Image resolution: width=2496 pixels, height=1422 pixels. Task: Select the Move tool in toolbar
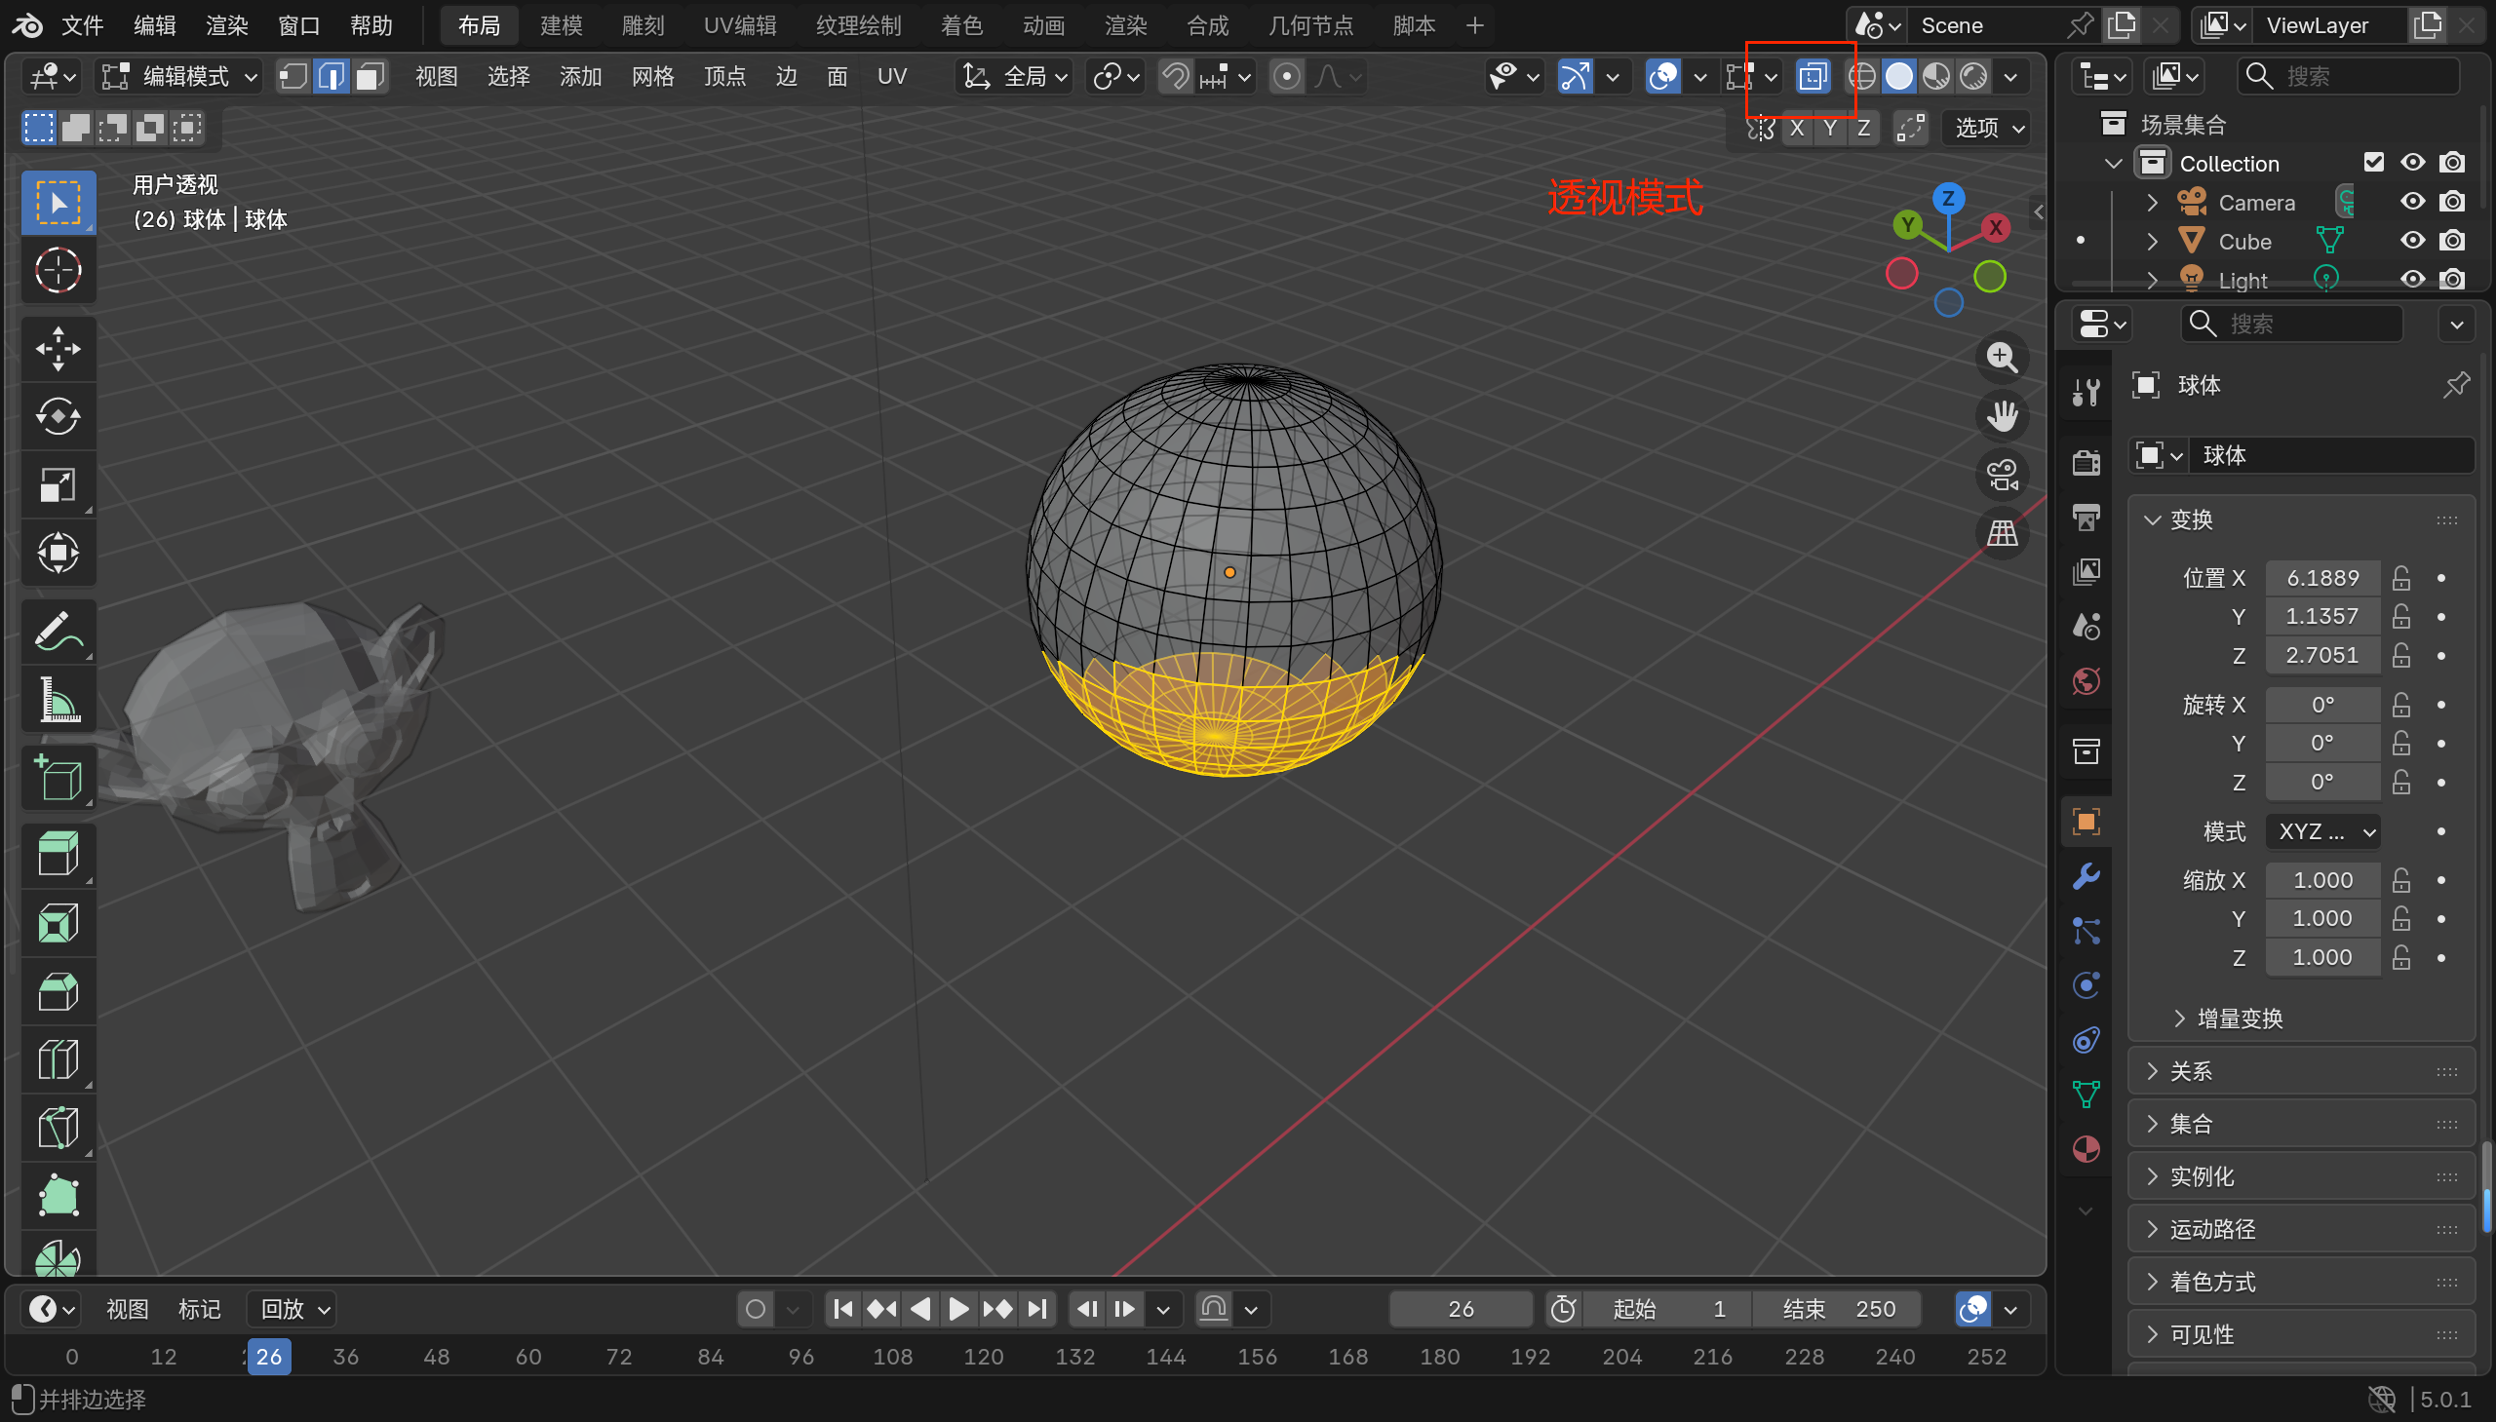(x=58, y=349)
